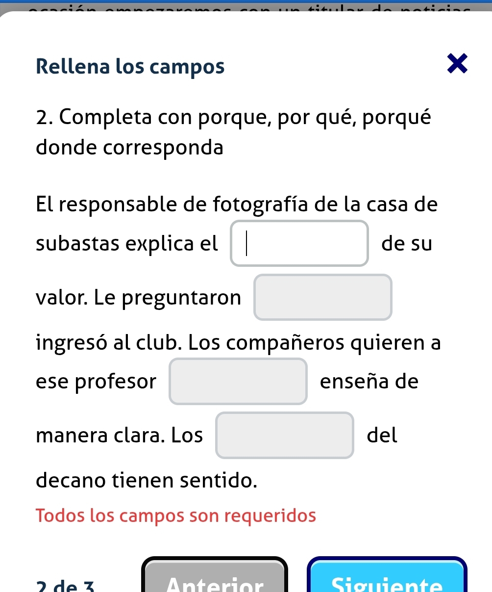Click the 'Rellena los campos' heading

[x=130, y=66]
